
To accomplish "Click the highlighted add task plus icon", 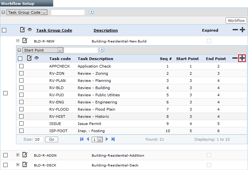I will [x=242, y=58].
